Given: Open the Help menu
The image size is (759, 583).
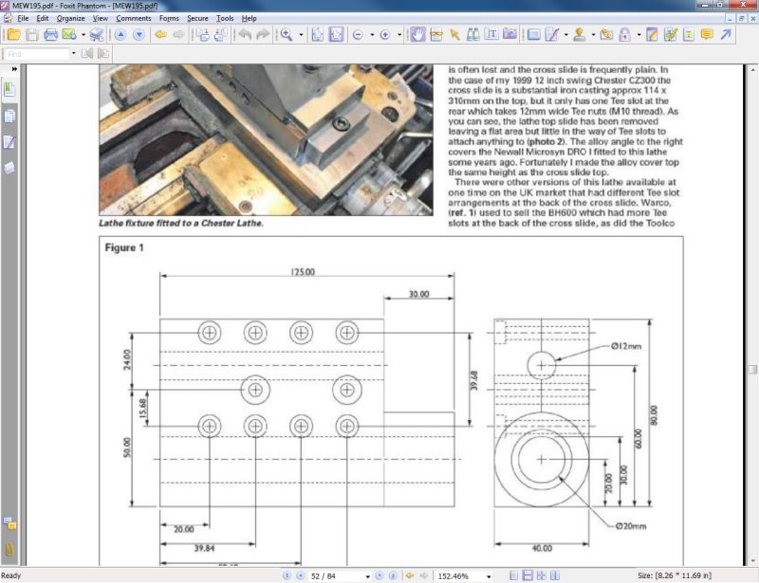Looking at the screenshot, I should [x=249, y=18].
